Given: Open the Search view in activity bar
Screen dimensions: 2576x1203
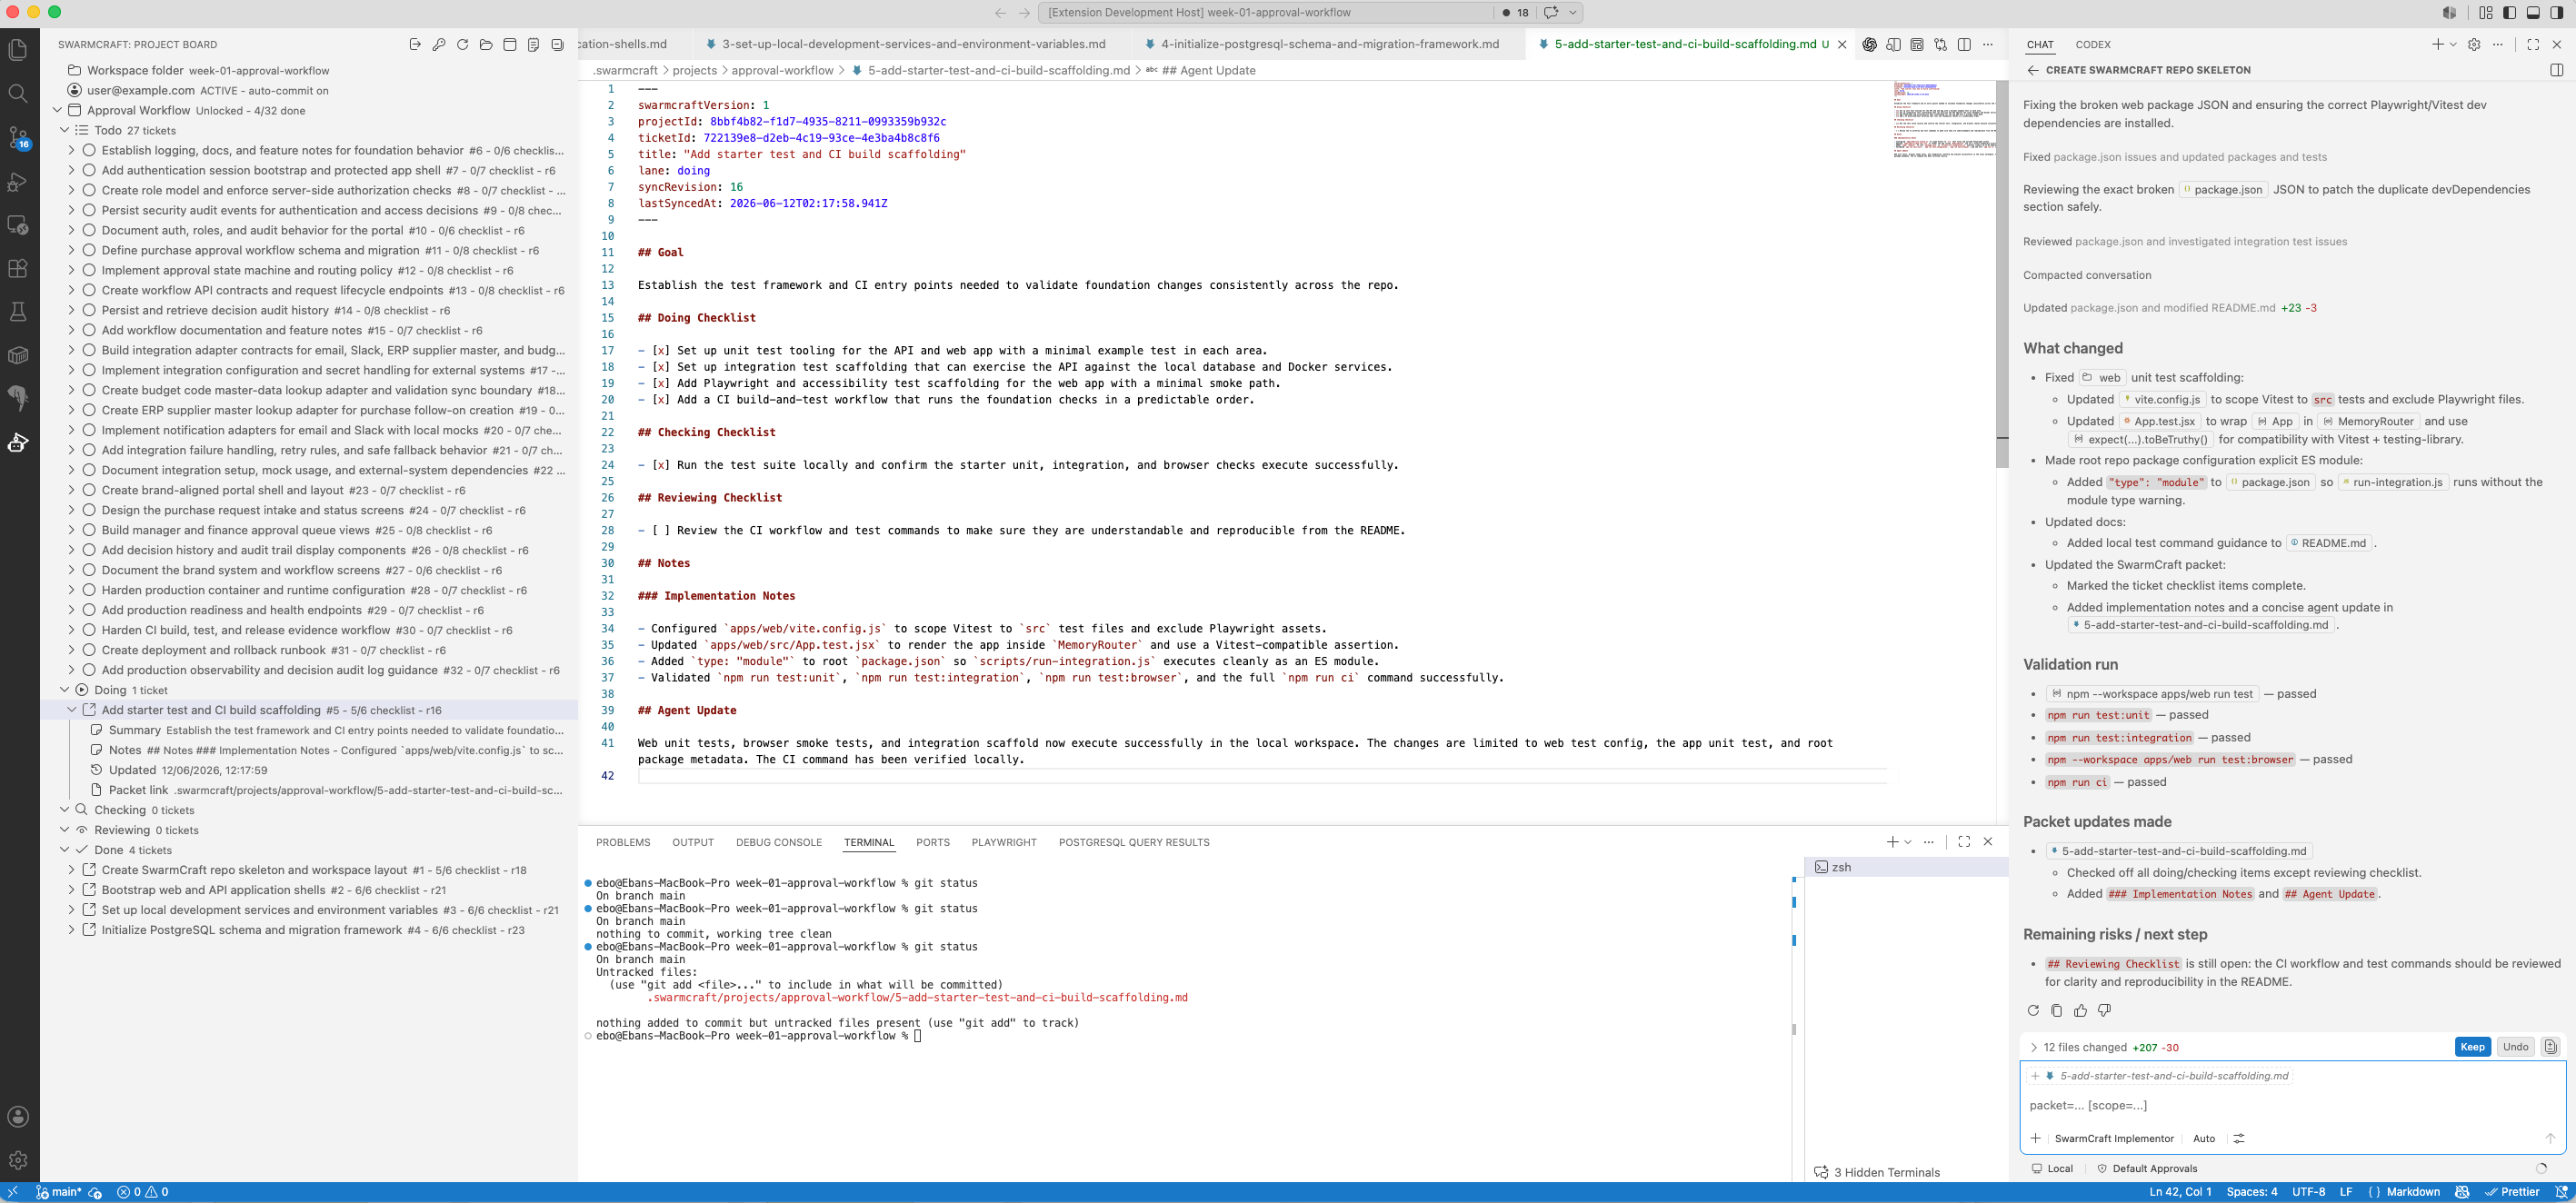Looking at the screenshot, I should coord(18,94).
